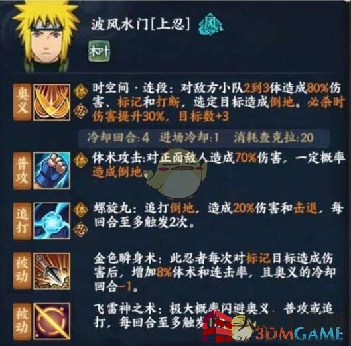This screenshot has width=351, height=346.
Task: Click the 追打 category label
Action: coord(22,221)
